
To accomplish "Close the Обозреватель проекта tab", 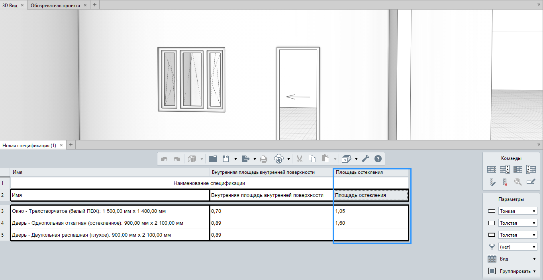I will pos(85,6).
